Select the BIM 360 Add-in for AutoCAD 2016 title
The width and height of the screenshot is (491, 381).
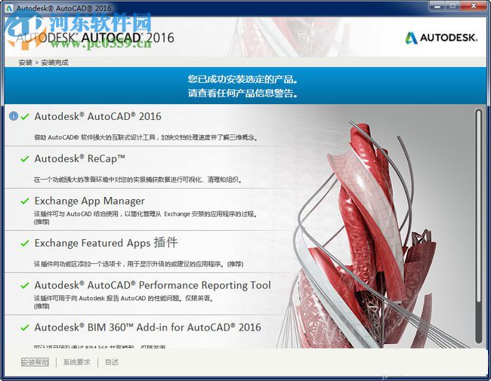click(147, 327)
